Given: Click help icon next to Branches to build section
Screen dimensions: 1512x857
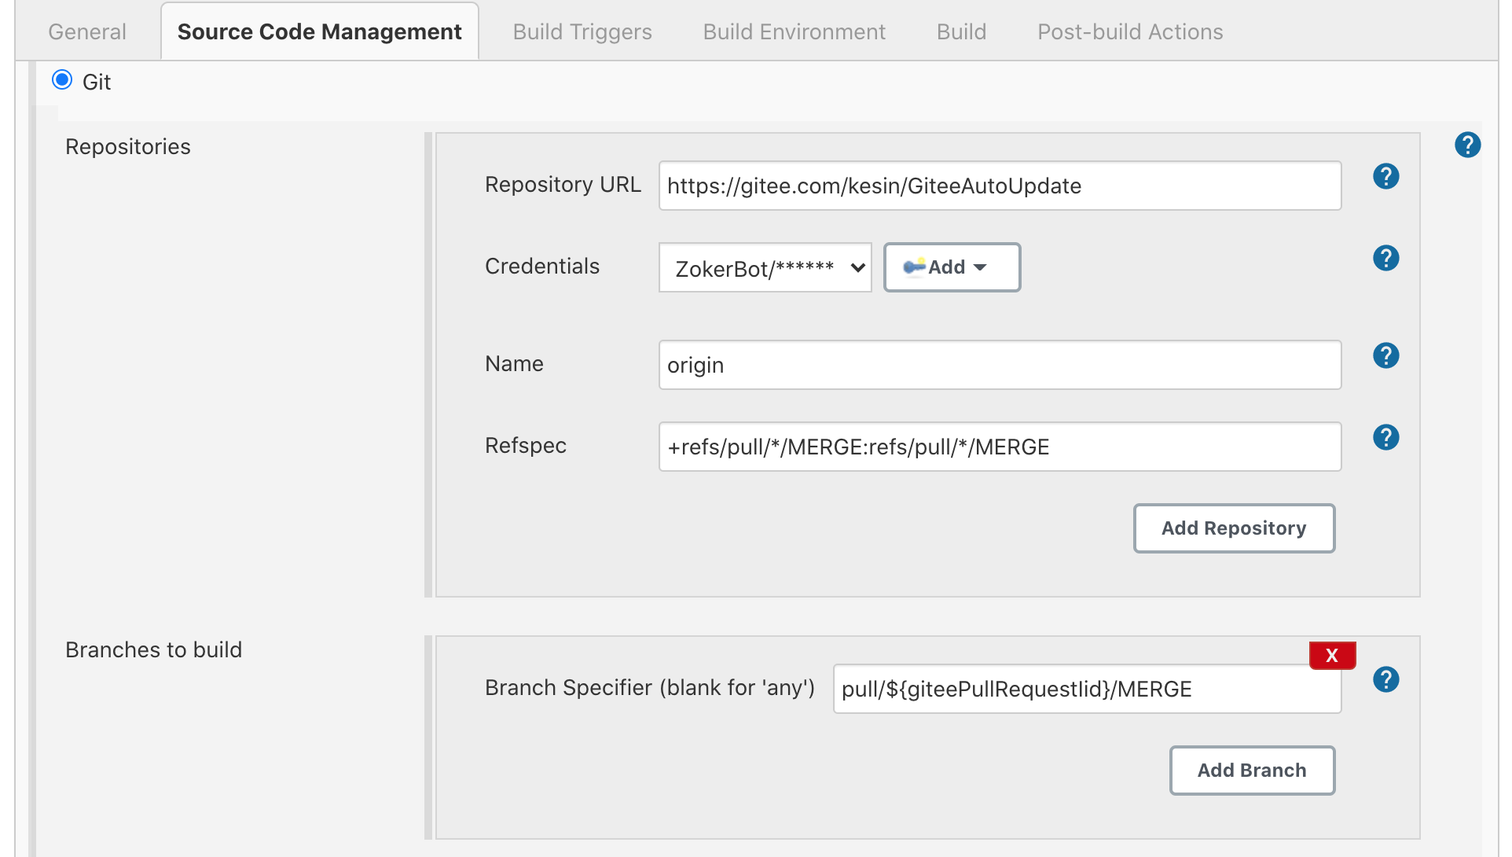Looking at the screenshot, I should point(1387,679).
